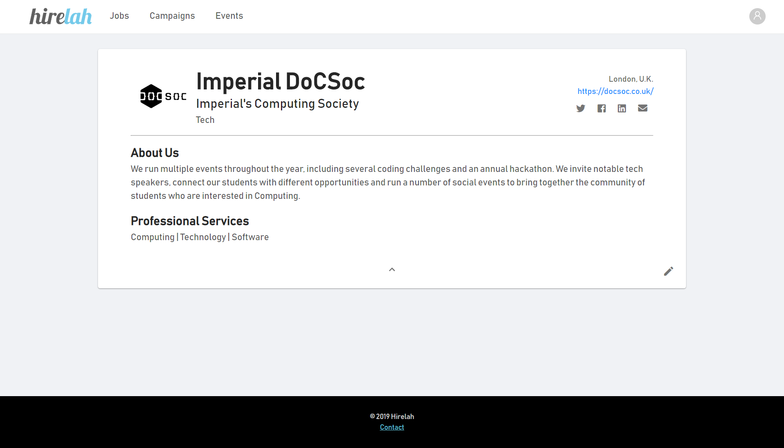
Task: Click the DoCSoc hexagon logo
Action: (163, 96)
